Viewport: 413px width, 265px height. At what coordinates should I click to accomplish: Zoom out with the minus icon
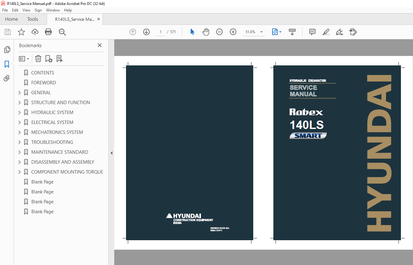pyautogui.click(x=220, y=32)
